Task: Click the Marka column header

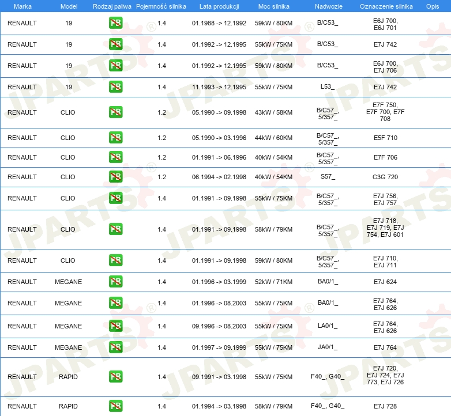Action: (x=22, y=6)
